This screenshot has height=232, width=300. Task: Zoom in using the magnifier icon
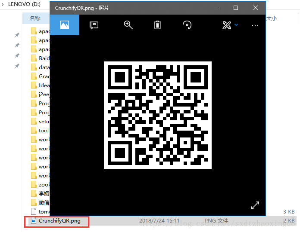128,25
